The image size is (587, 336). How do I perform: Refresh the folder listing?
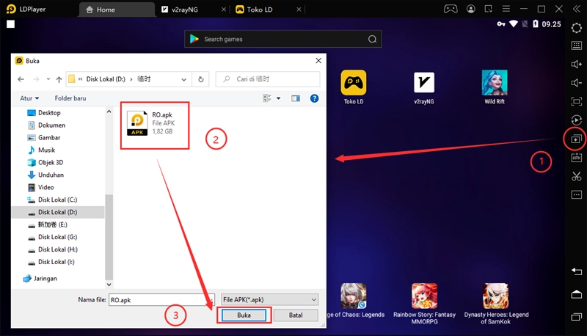(200, 79)
